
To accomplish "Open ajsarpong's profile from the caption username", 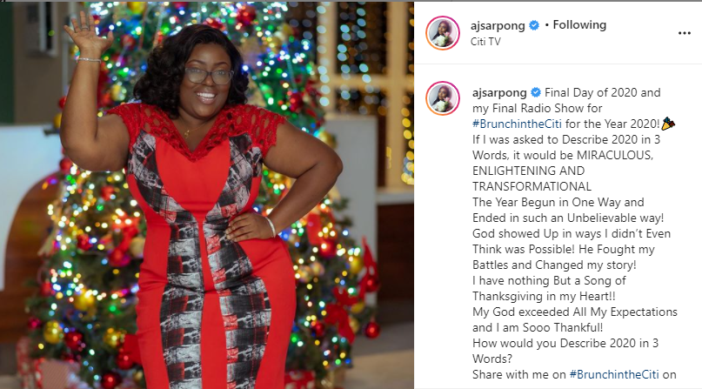I will (x=499, y=93).
